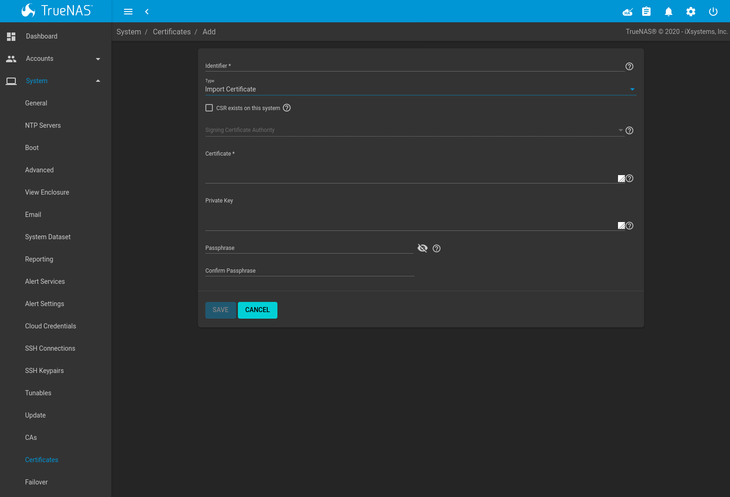The width and height of the screenshot is (730, 497).
Task: Show help for Passphrase field
Action: point(437,248)
